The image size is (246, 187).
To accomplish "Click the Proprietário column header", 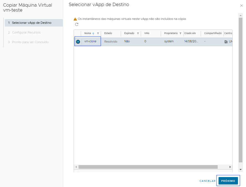I will [x=171, y=33].
